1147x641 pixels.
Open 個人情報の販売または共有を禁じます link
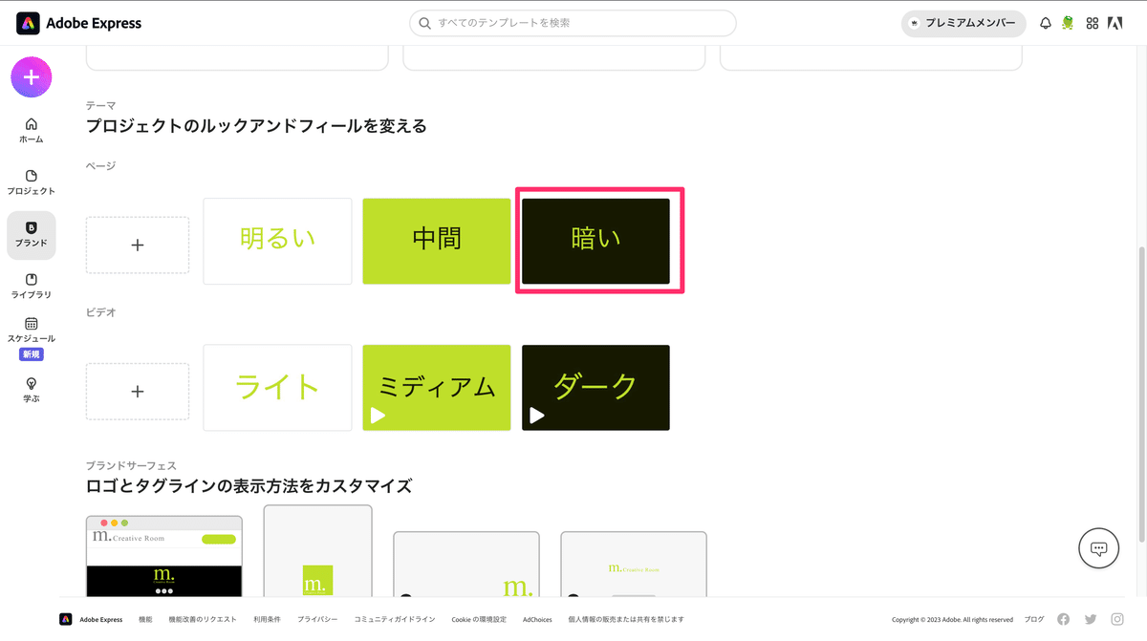(x=626, y=619)
